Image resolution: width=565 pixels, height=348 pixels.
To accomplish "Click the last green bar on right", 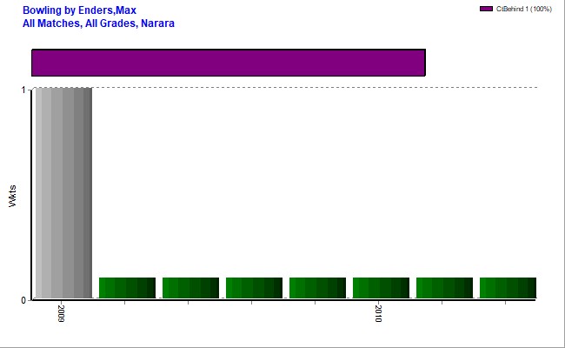I will [508, 287].
